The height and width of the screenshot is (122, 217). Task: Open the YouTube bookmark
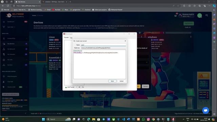point(56,10)
